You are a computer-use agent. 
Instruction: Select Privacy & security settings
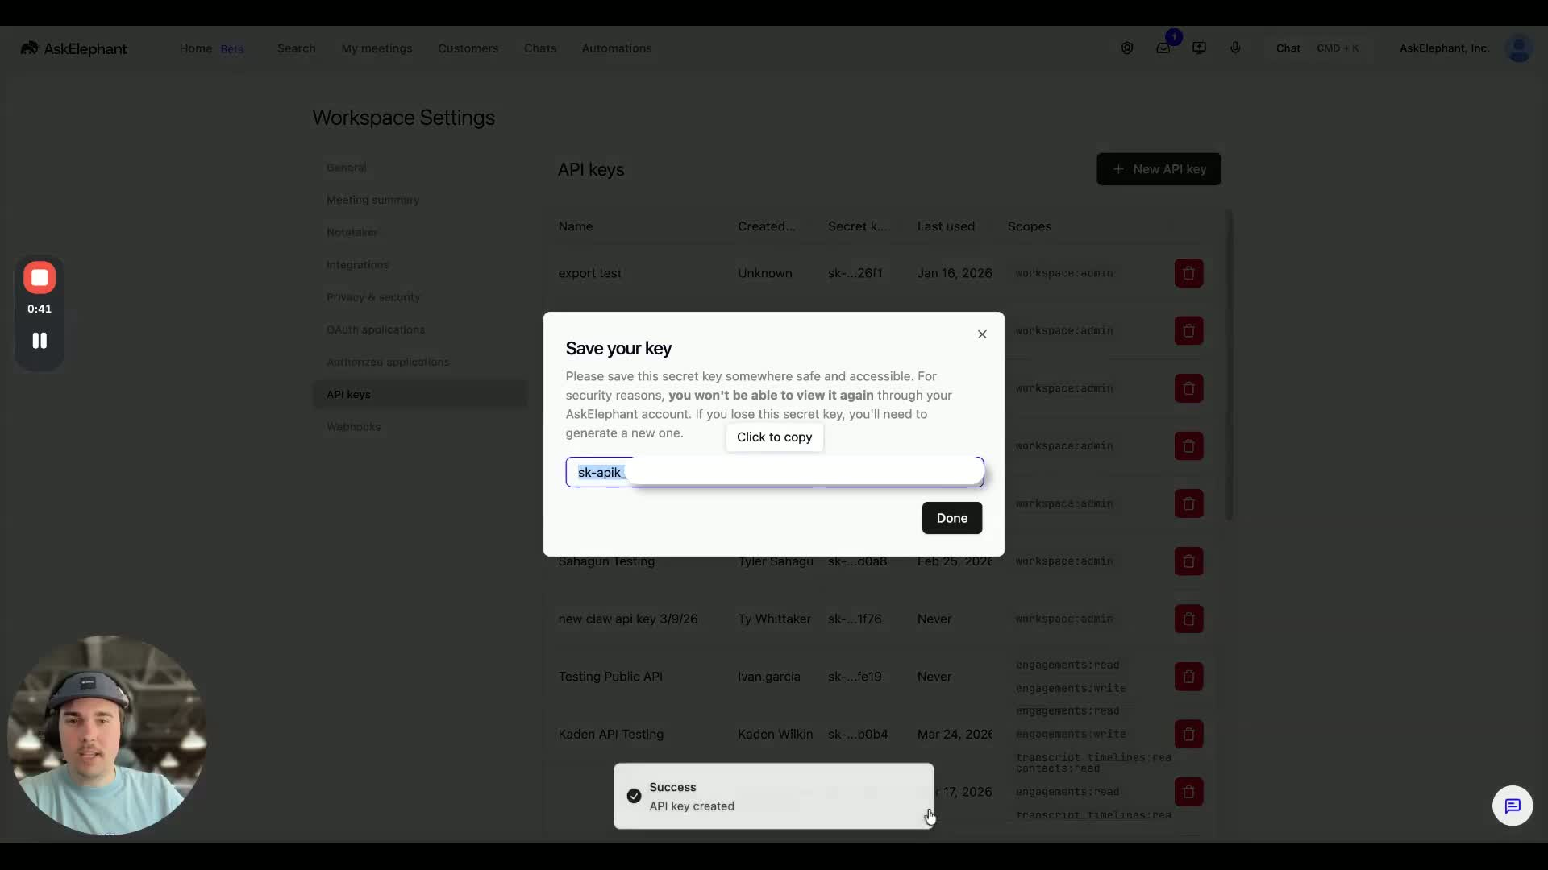420,297
